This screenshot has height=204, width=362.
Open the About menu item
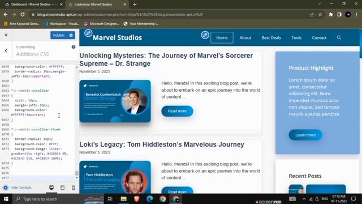pyautogui.click(x=245, y=38)
